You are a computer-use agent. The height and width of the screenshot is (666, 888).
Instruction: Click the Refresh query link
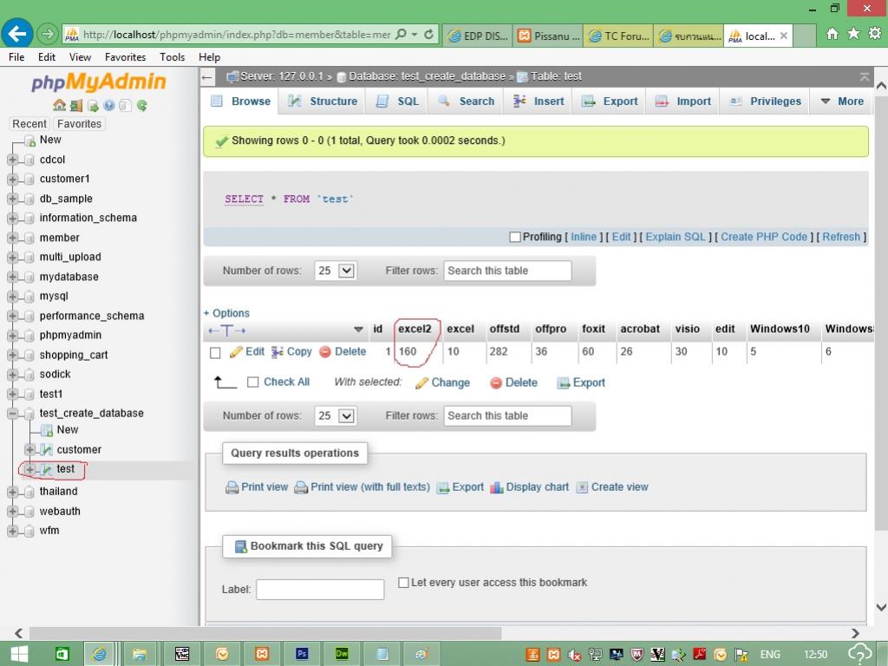pyautogui.click(x=841, y=238)
